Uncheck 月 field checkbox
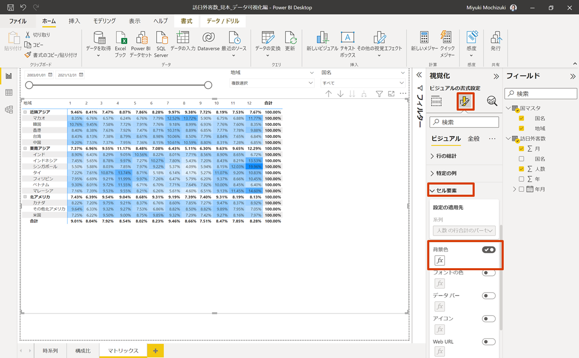This screenshot has width=579, height=358. [521, 149]
